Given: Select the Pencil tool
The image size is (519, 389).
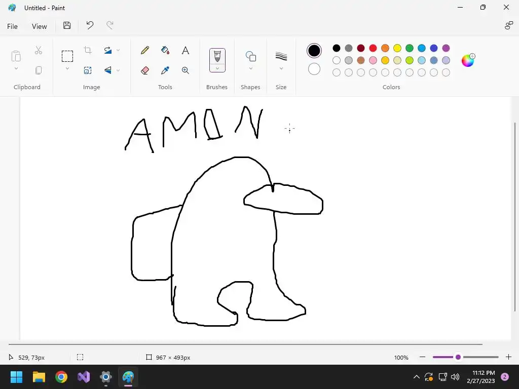Looking at the screenshot, I should pyautogui.click(x=145, y=50).
